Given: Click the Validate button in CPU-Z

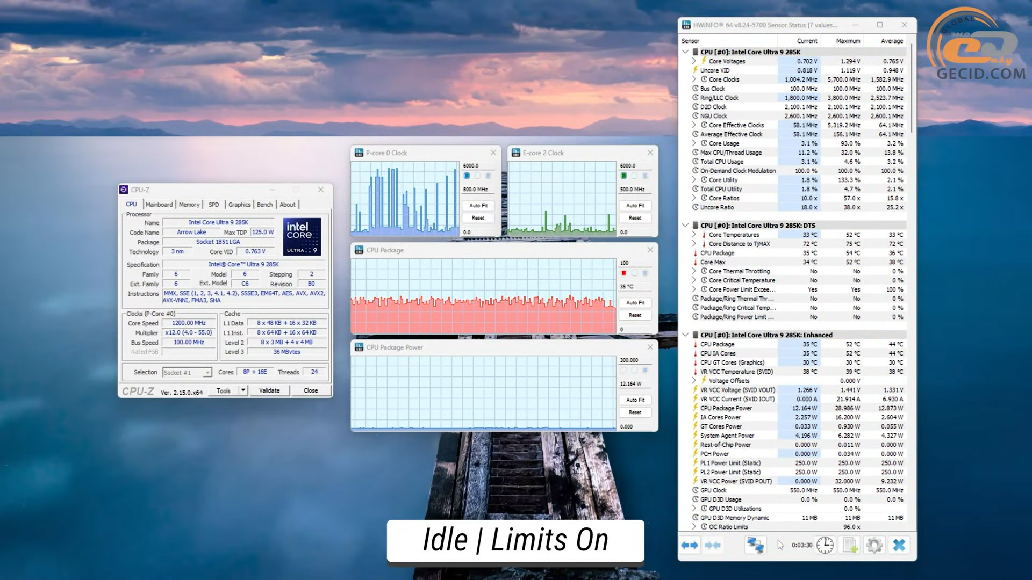Looking at the screenshot, I should 269,390.
